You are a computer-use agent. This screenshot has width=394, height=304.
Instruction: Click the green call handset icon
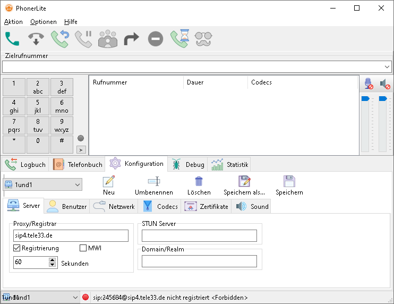(x=12, y=39)
